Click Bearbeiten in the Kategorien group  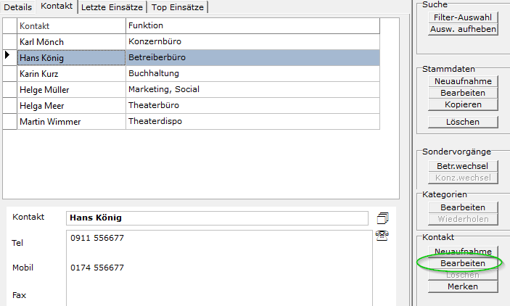pos(462,207)
